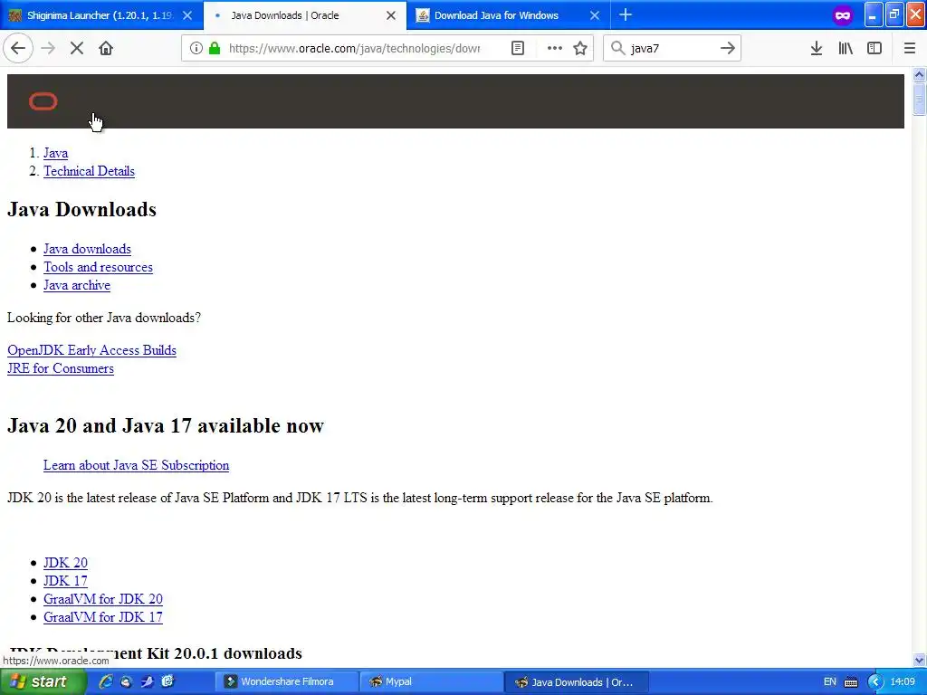927x695 pixels.
Task: Open the downloads panel
Action: 817,49
